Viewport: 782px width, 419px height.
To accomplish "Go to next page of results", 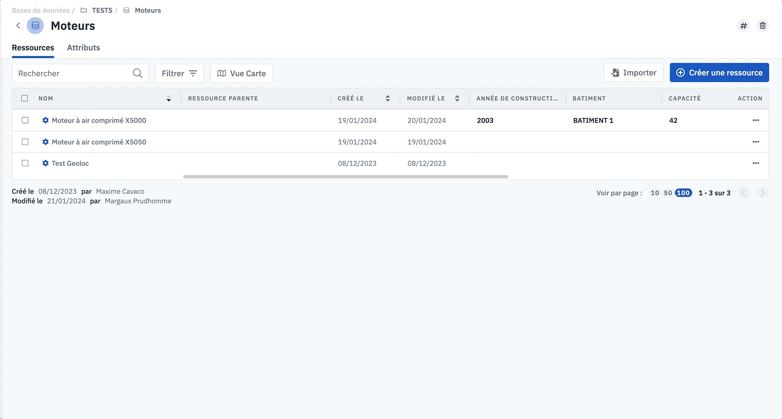I will tap(763, 193).
